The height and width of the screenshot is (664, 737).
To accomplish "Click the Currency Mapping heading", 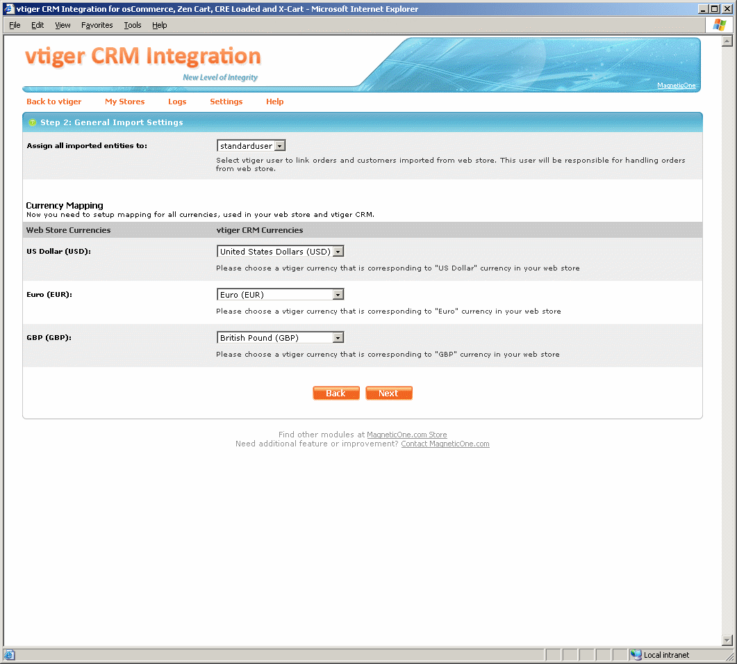I will pyautogui.click(x=65, y=205).
